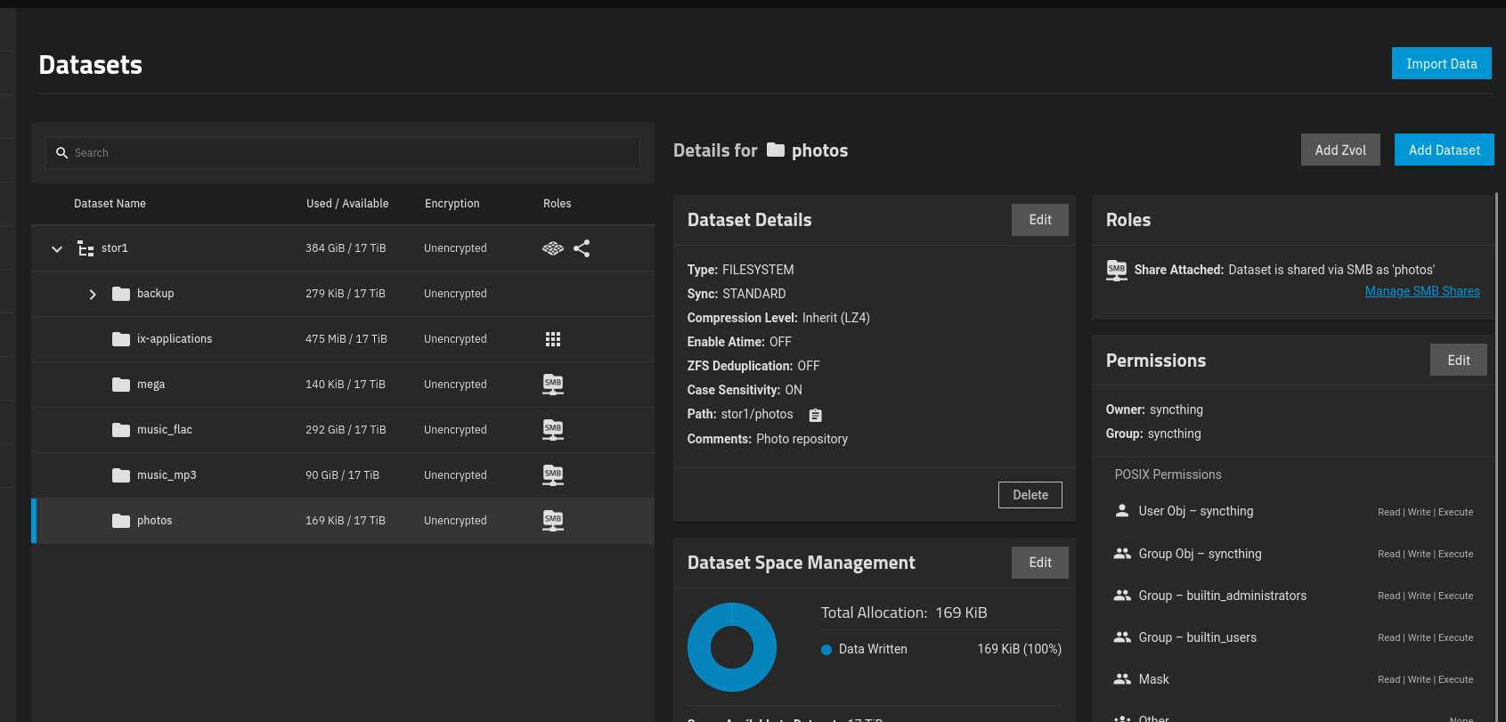Click the '384 GiB / 17 TiB' value
The width and height of the screenshot is (1506, 722).
[x=346, y=248]
